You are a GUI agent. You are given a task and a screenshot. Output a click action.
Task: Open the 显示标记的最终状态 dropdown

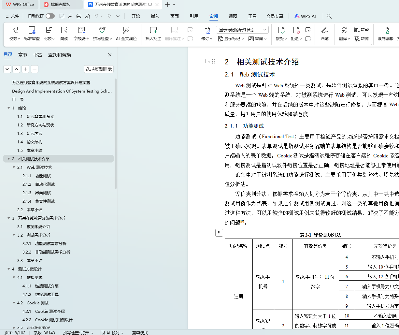coord(242,30)
